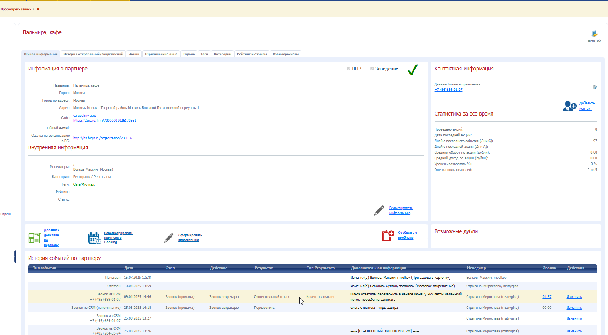Click the add contact person icon
Screen dimensions: 608x335
point(569,106)
